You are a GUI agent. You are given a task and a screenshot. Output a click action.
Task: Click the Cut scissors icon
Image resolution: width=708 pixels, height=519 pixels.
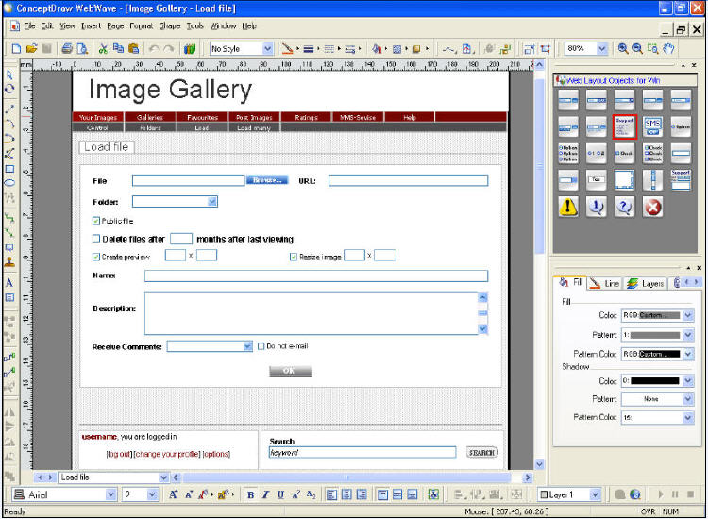coord(104,49)
